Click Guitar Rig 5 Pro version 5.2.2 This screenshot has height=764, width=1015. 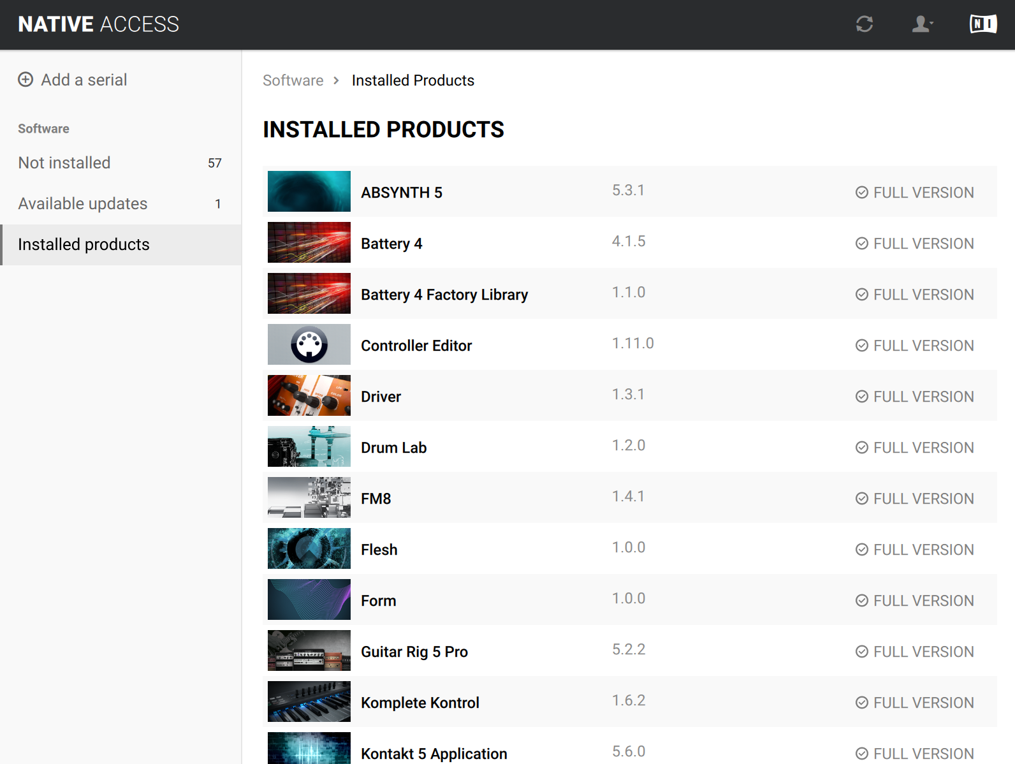pyautogui.click(x=629, y=649)
